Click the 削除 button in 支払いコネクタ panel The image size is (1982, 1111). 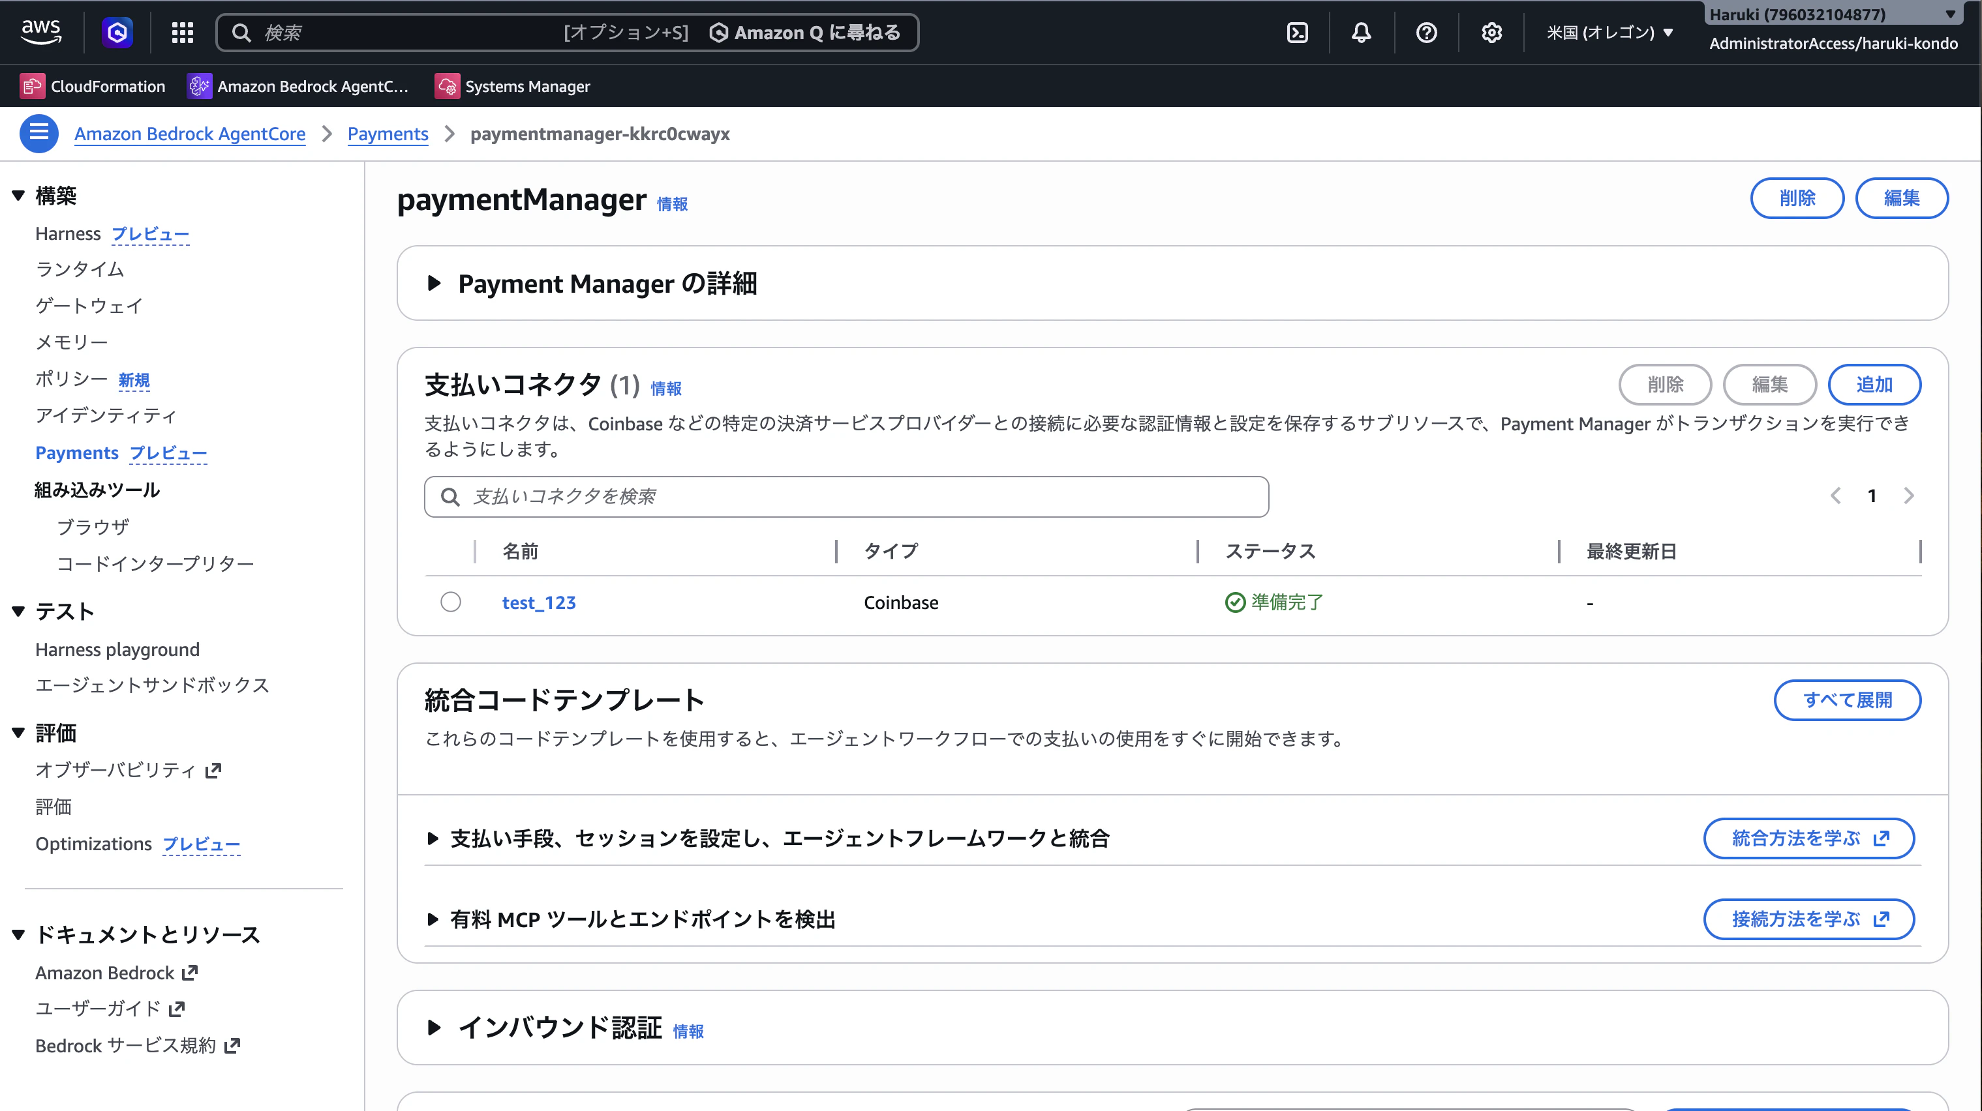(x=1665, y=385)
